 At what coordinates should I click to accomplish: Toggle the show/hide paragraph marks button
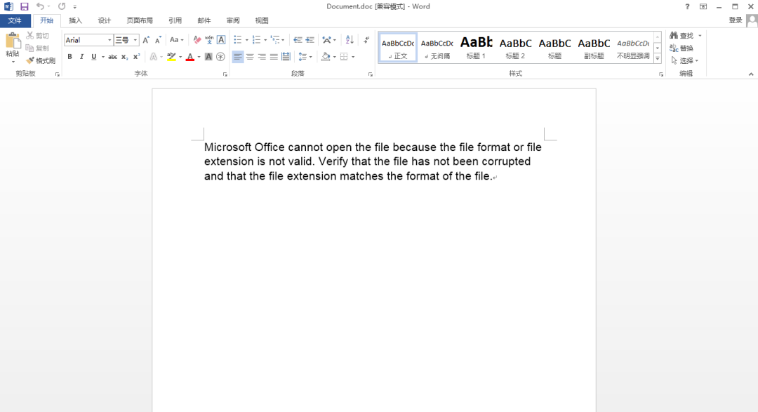point(366,40)
